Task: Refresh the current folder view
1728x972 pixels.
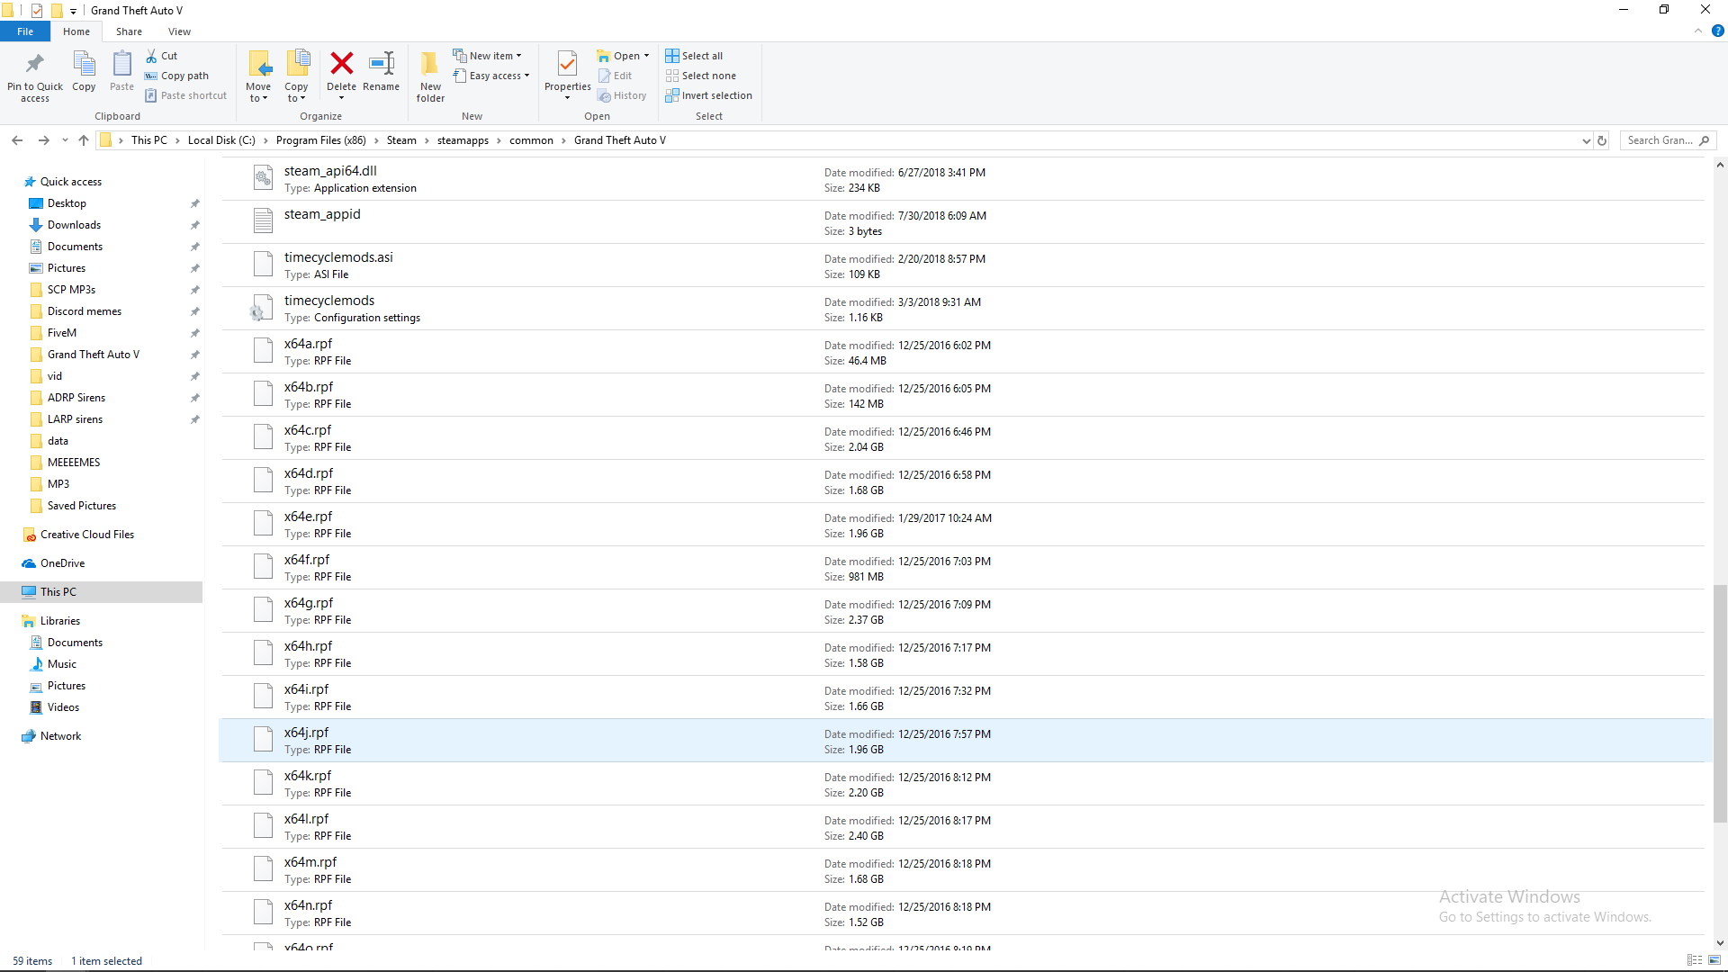Action: 1602,140
